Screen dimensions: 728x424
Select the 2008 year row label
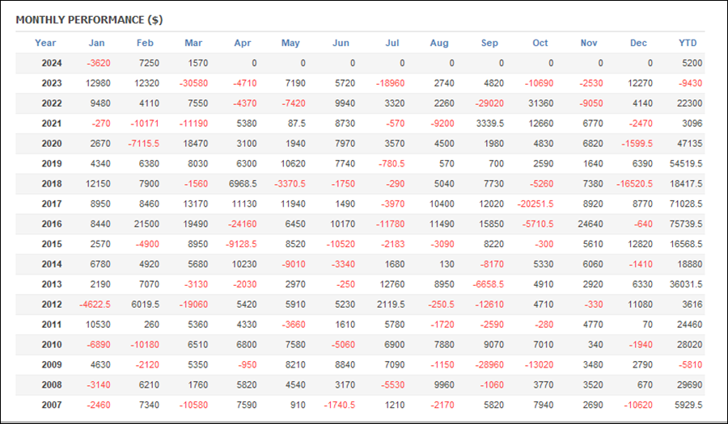click(52, 384)
